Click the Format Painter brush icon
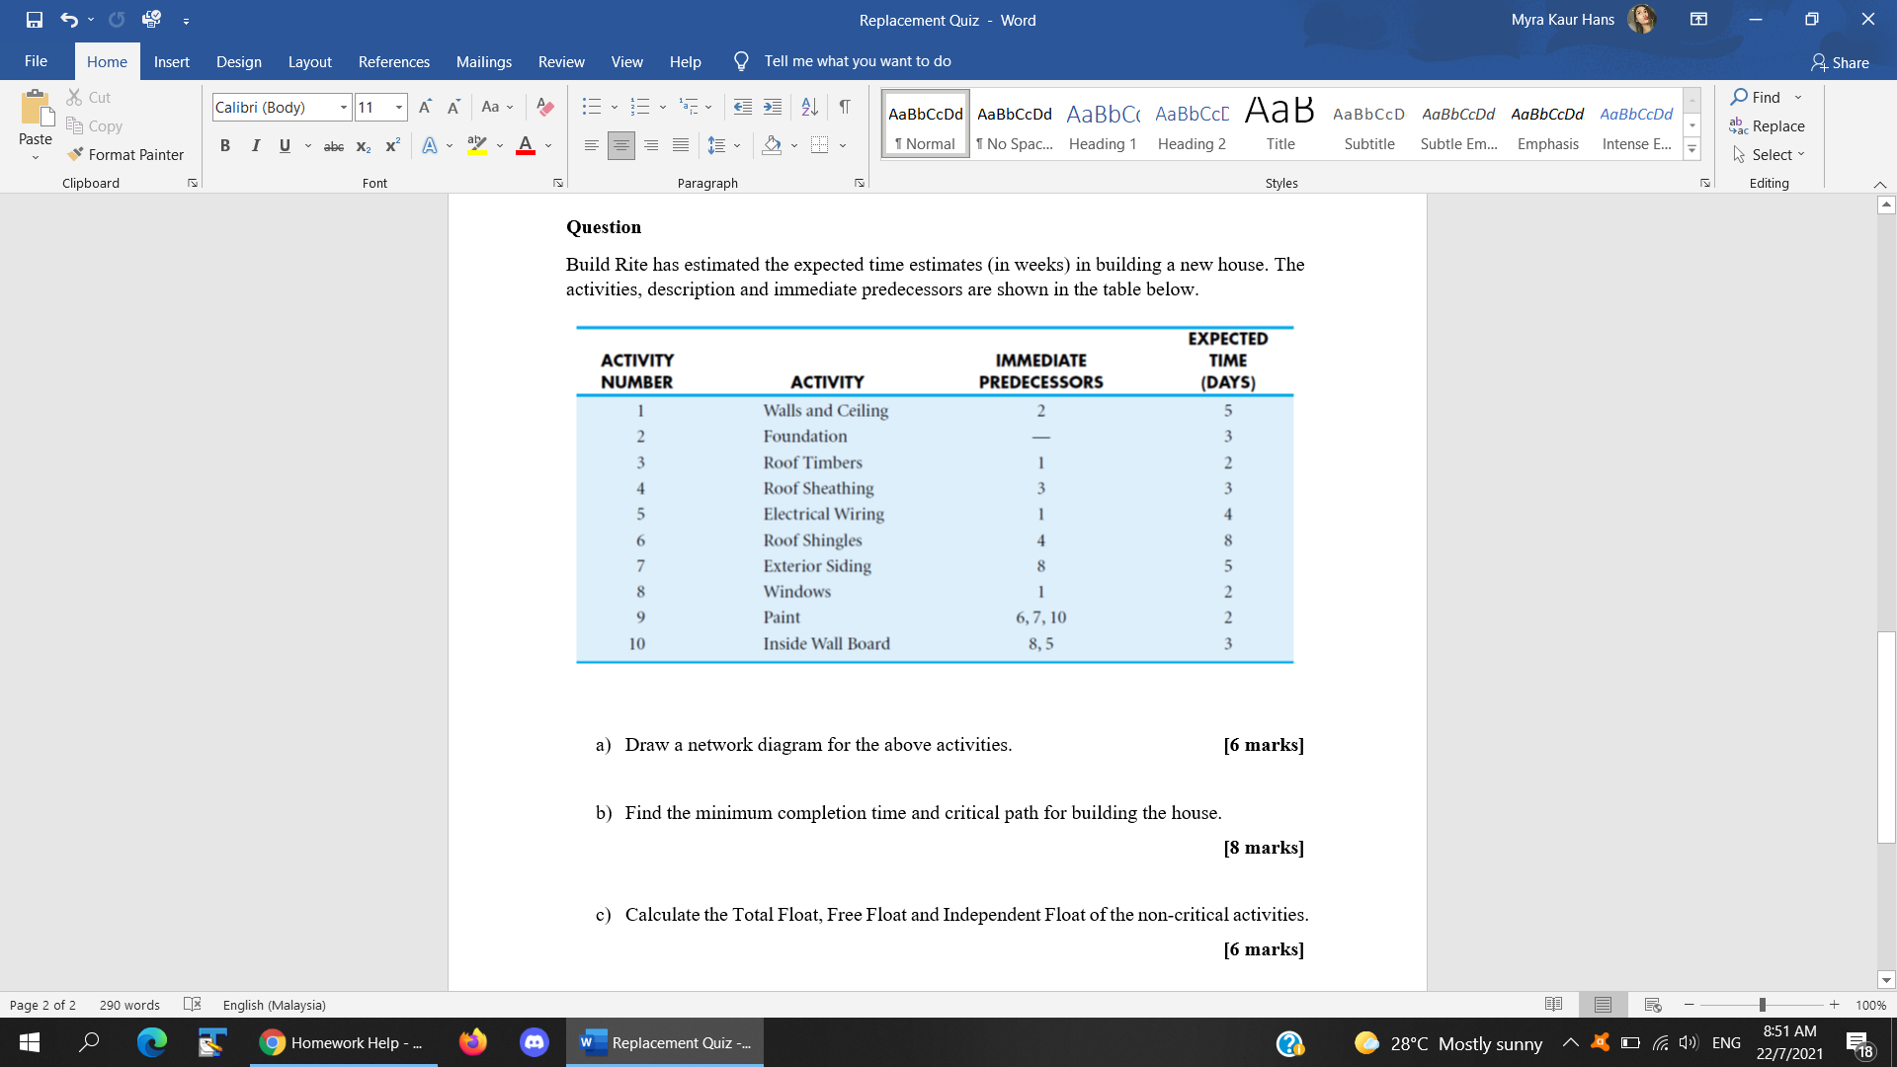Screen dimensions: 1897x1067 (75, 154)
